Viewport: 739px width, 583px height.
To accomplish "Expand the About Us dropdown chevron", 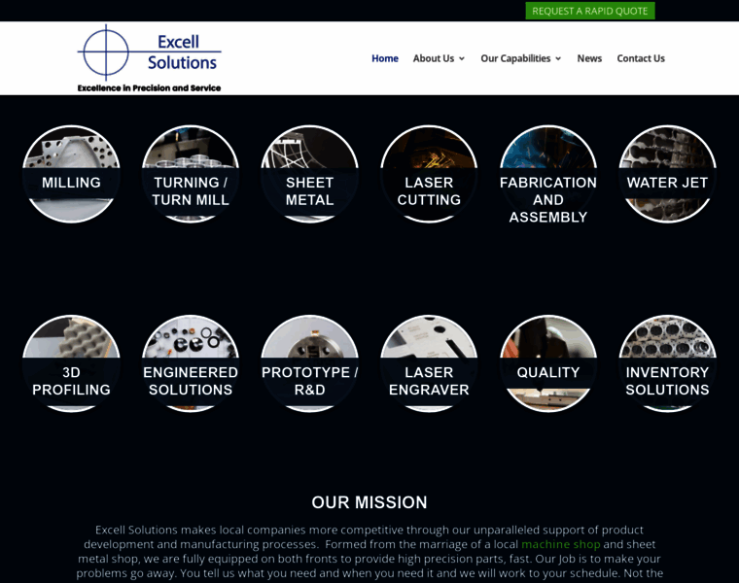I will coord(462,59).
